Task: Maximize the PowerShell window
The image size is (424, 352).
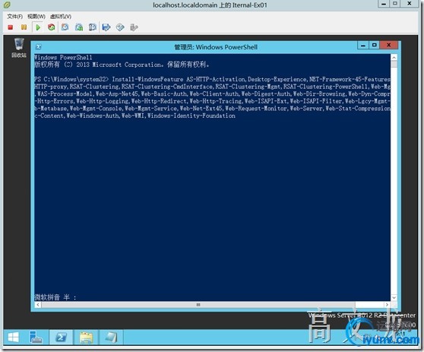Action: tap(374, 45)
